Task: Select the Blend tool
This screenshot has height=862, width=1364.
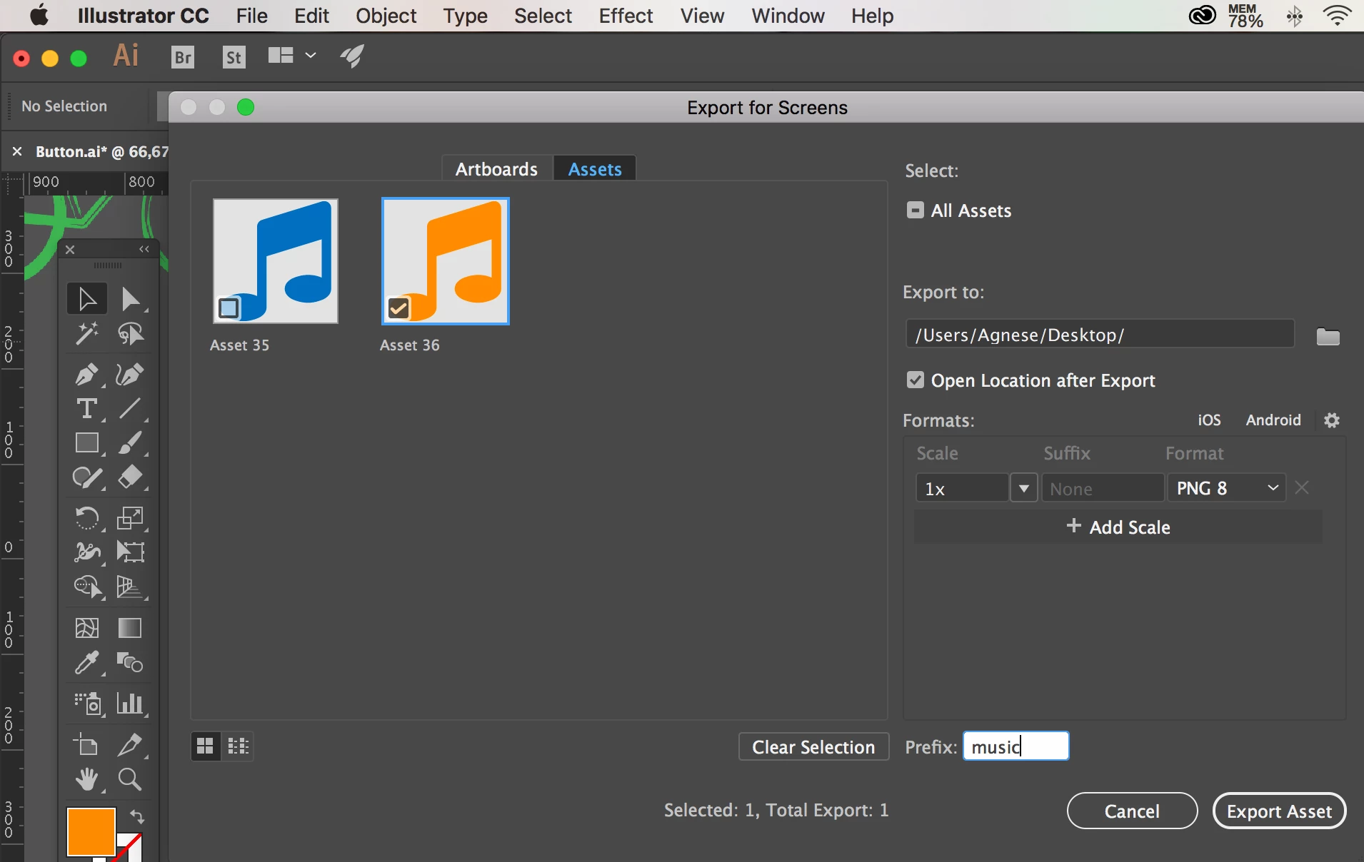Action: point(131,663)
